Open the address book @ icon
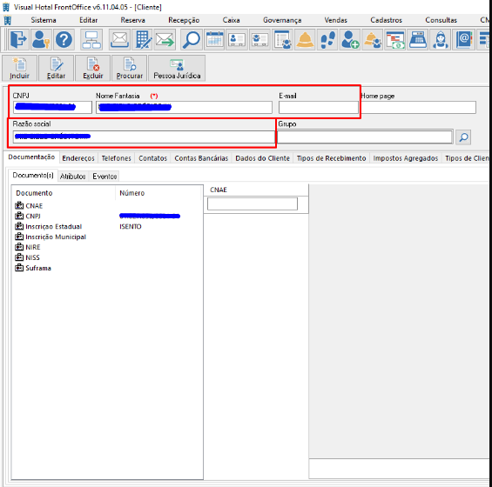The height and width of the screenshot is (487, 492). point(463,39)
